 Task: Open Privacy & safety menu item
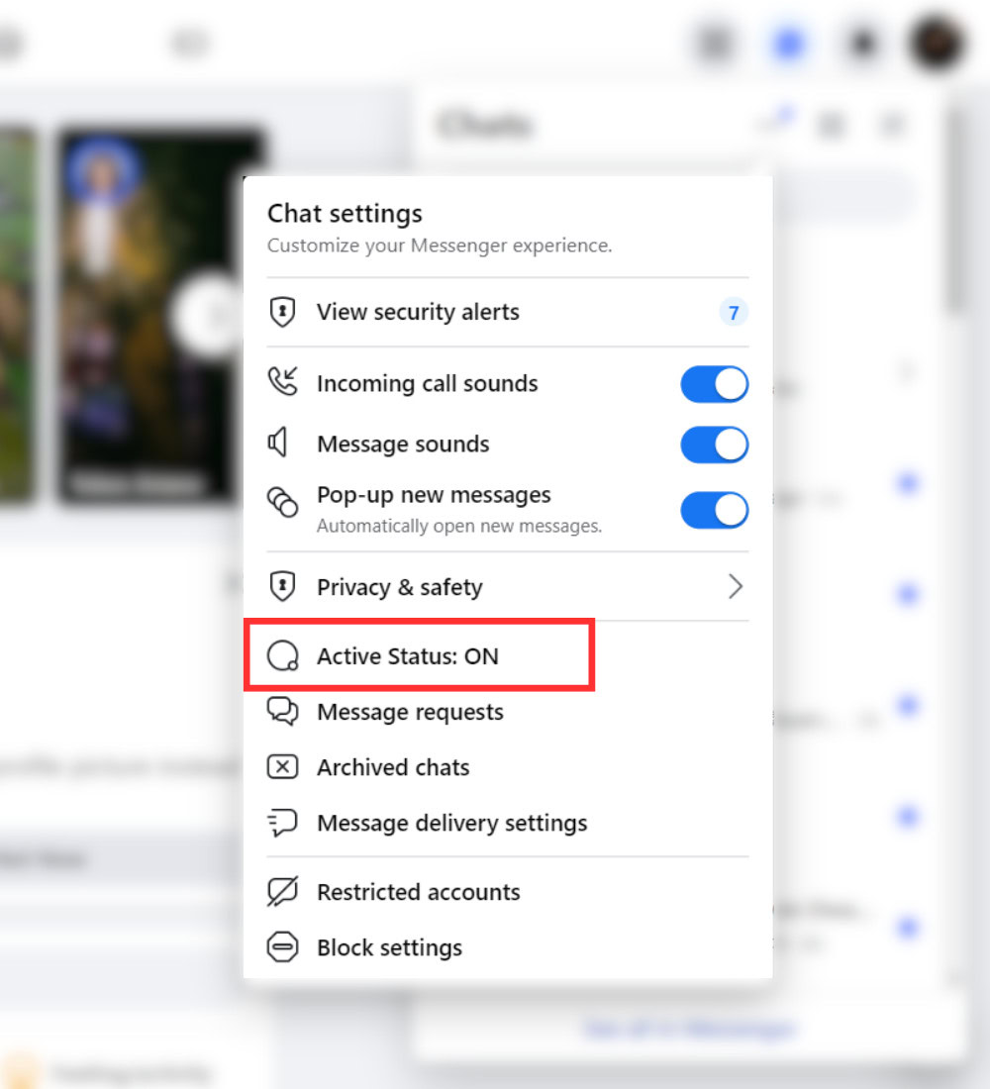tap(508, 587)
